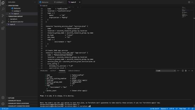Collapse the Open Editors section
195x110 pixels.
[13, 5]
